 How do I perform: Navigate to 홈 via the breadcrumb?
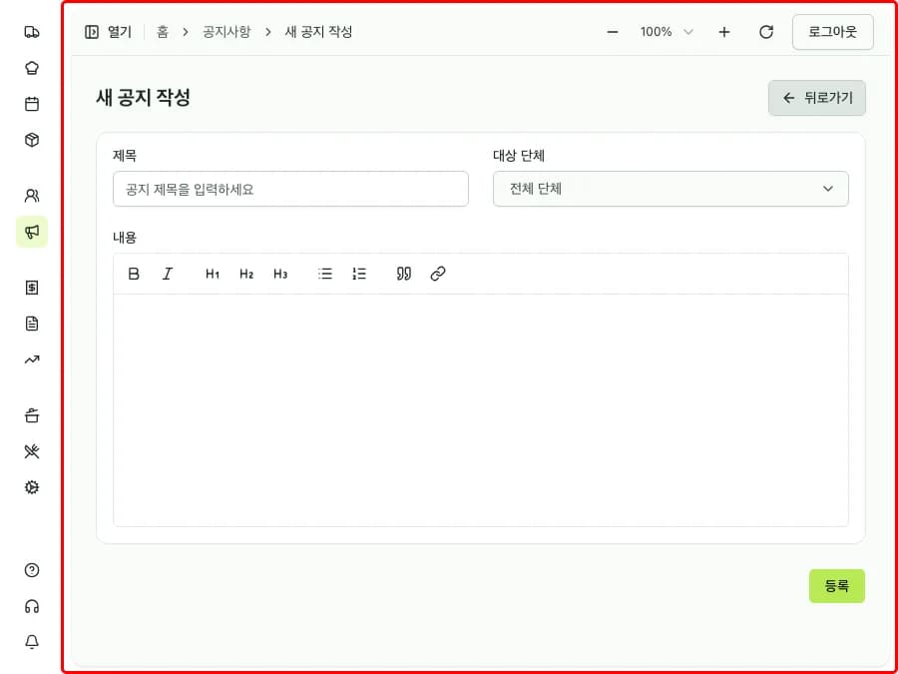(x=164, y=31)
